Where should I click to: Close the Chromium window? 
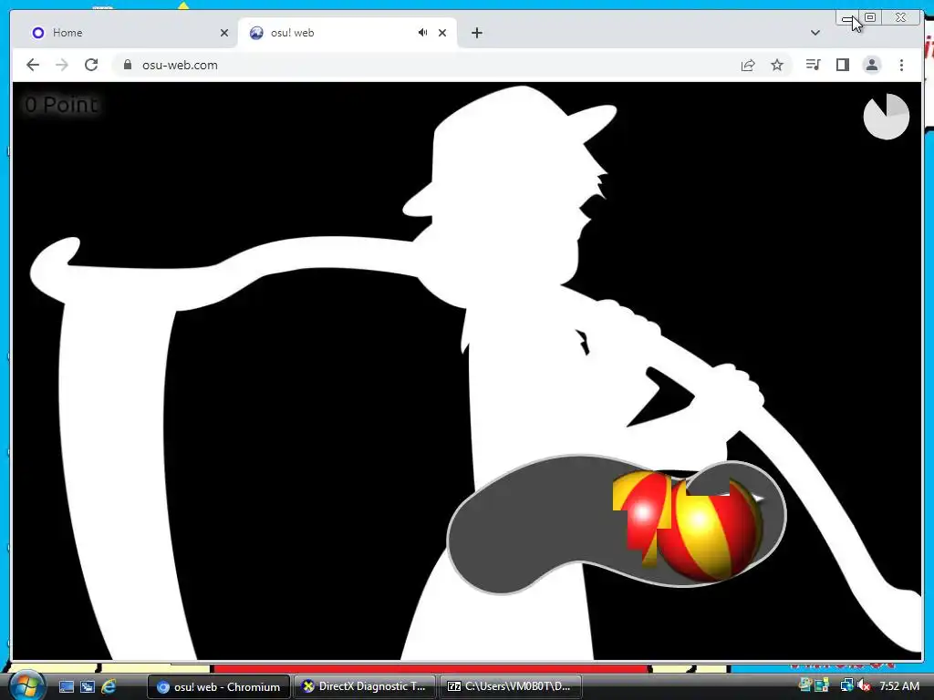click(x=900, y=17)
